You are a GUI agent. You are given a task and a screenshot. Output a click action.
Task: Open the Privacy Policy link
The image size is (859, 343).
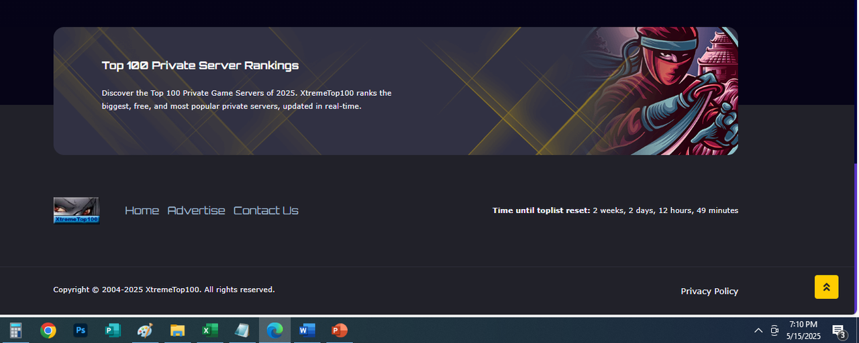point(709,291)
